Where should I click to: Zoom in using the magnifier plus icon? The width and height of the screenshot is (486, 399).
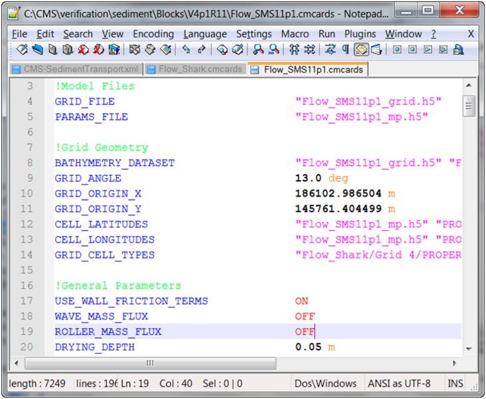click(258, 49)
